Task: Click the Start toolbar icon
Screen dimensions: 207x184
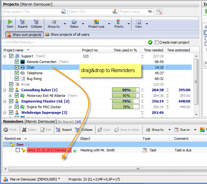Action: click(10, 22)
